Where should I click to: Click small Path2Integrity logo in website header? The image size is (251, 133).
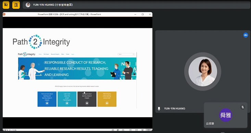point(27,54)
